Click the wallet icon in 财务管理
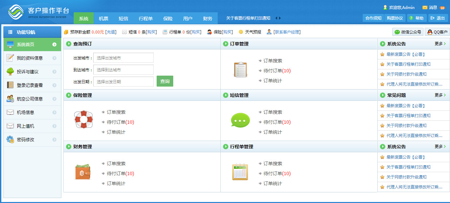 tap(83, 171)
